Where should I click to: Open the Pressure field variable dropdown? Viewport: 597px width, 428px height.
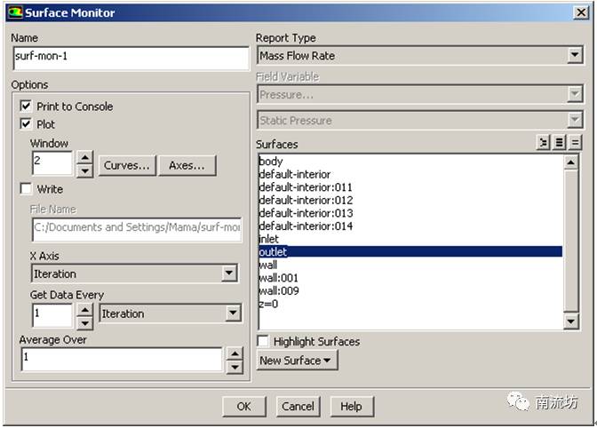tap(575, 94)
